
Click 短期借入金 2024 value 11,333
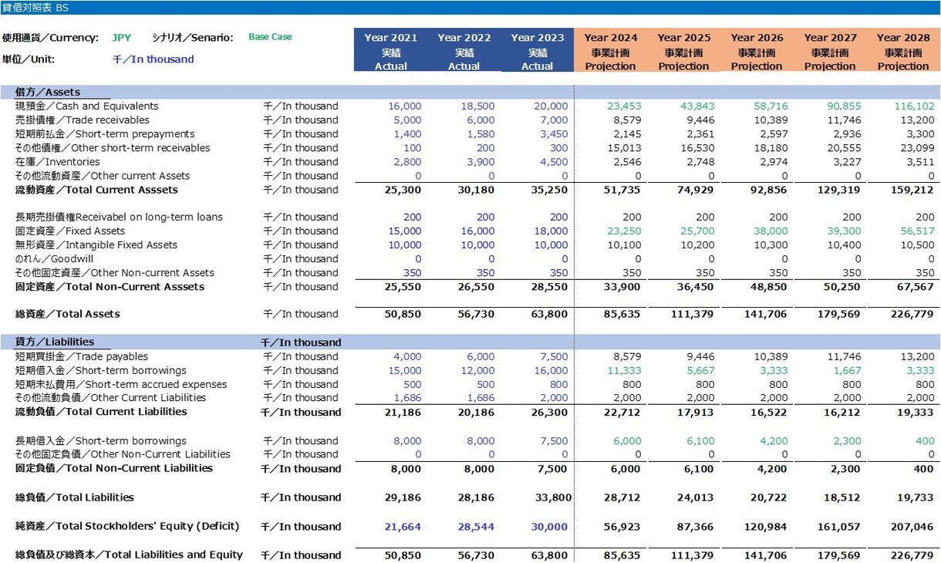[625, 370]
